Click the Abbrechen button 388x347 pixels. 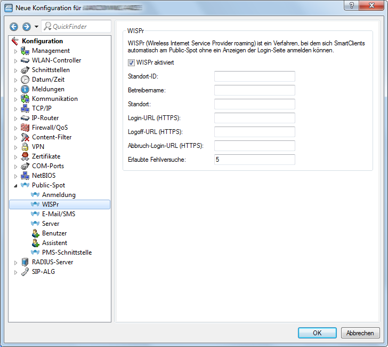(x=360, y=333)
